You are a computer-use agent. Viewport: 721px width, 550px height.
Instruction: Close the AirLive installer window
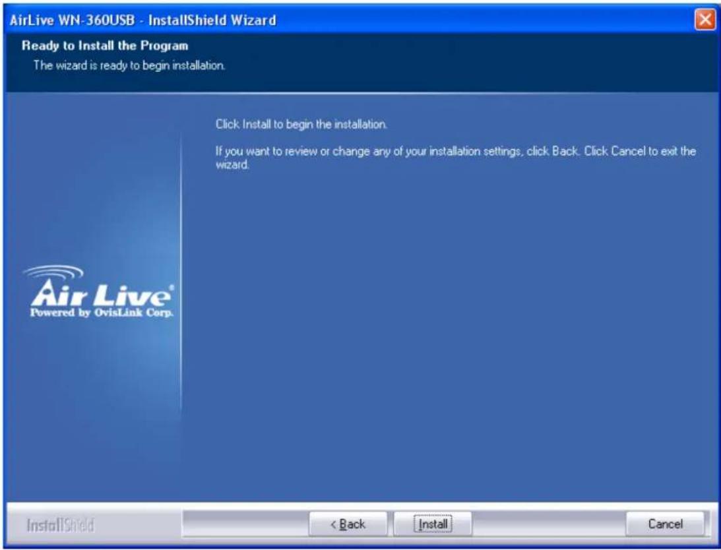(x=705, y=20)
